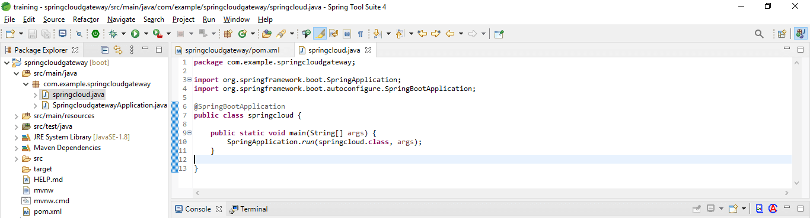Click the Next Annotation arrow icon
810x218 pixels.
click(378, 34)
